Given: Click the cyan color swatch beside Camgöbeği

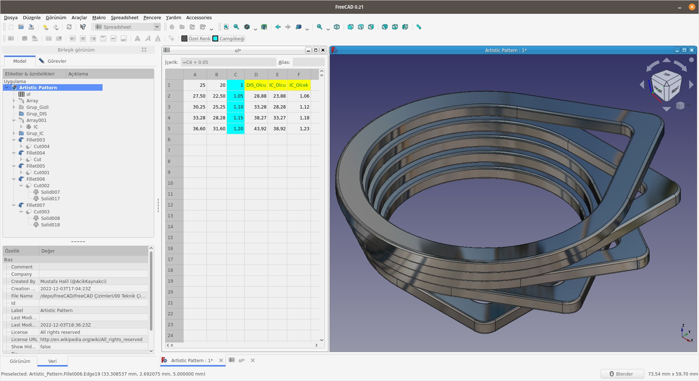Looking at the screenshot, I should point(215,38).
